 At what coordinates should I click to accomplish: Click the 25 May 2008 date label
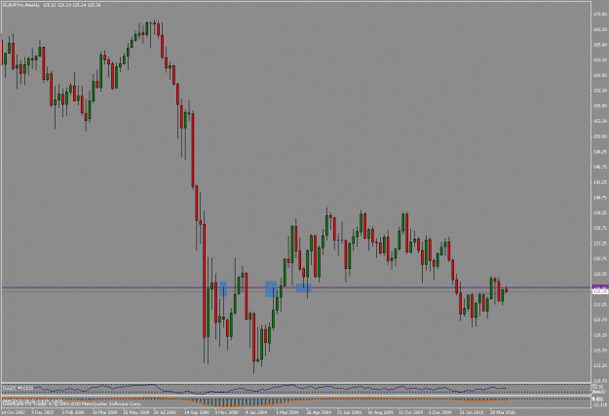tap(135, 412)
